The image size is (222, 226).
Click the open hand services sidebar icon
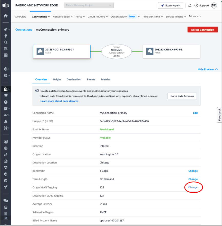[x=6, y=115]
